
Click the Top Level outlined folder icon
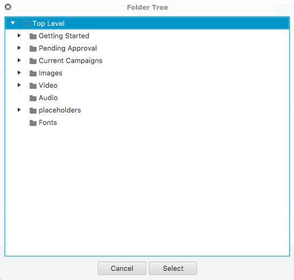point(27,24)
